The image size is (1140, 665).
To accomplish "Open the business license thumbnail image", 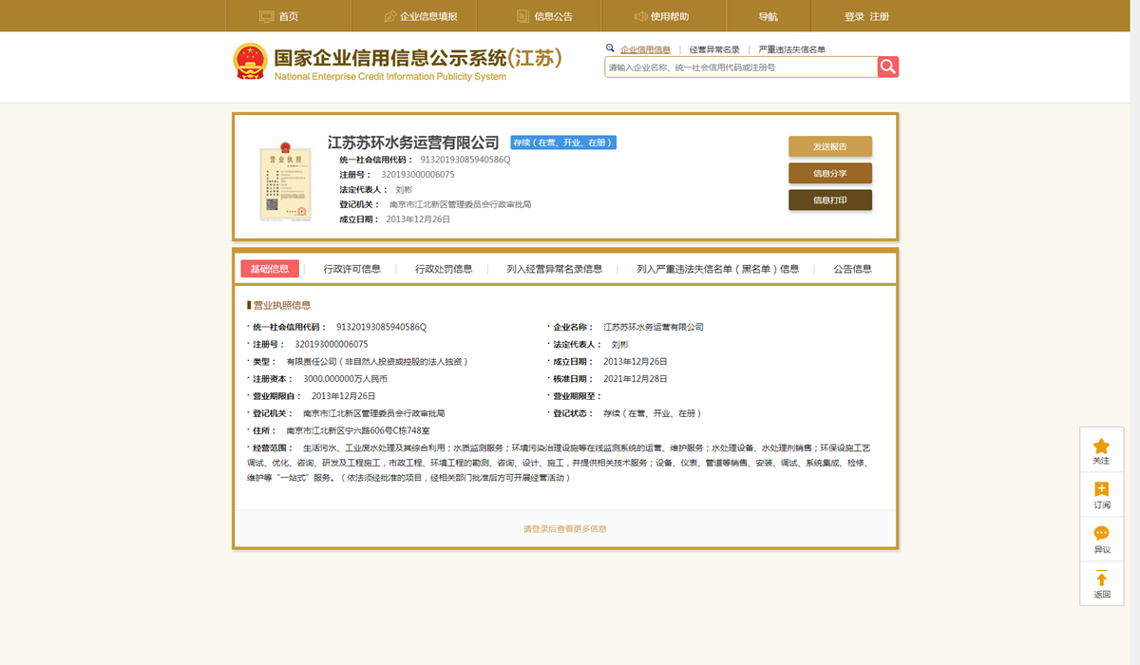I will [286, 183].
